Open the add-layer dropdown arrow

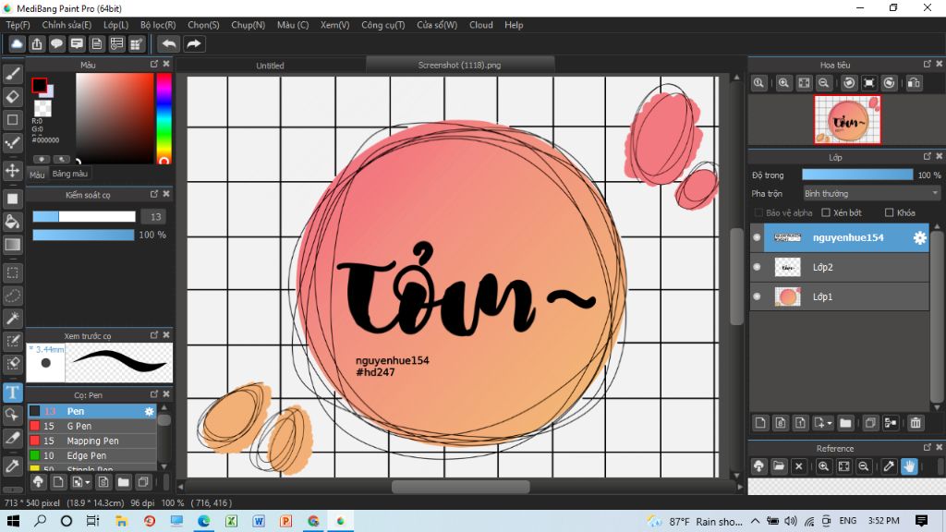pos(823,423)
